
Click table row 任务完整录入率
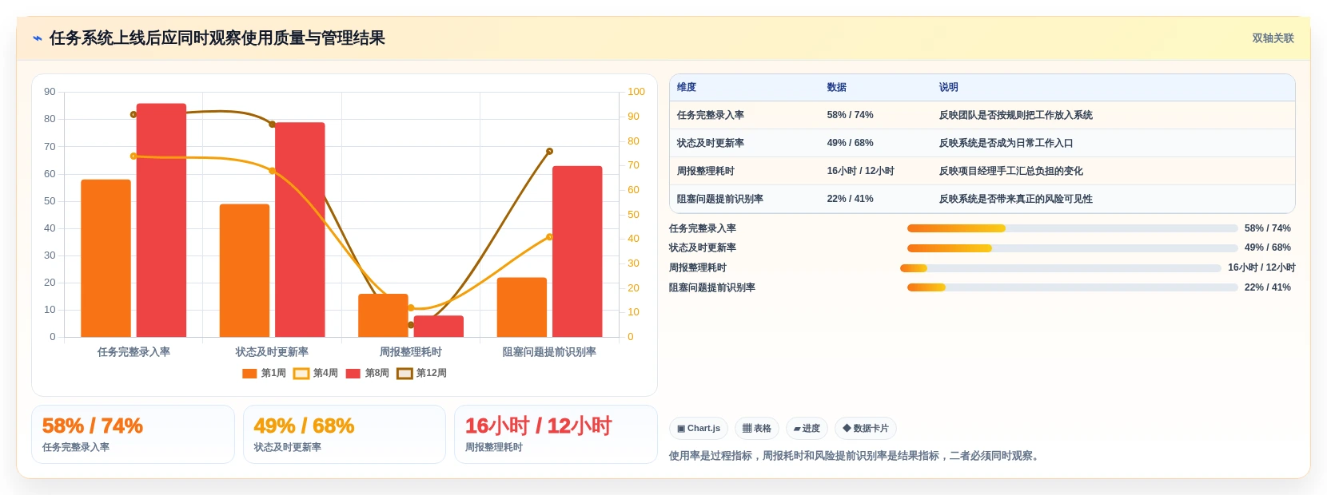(982, 115)
